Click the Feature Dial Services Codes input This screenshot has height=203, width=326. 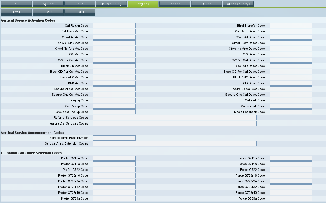pyautogui.click(x=175, y=123)
